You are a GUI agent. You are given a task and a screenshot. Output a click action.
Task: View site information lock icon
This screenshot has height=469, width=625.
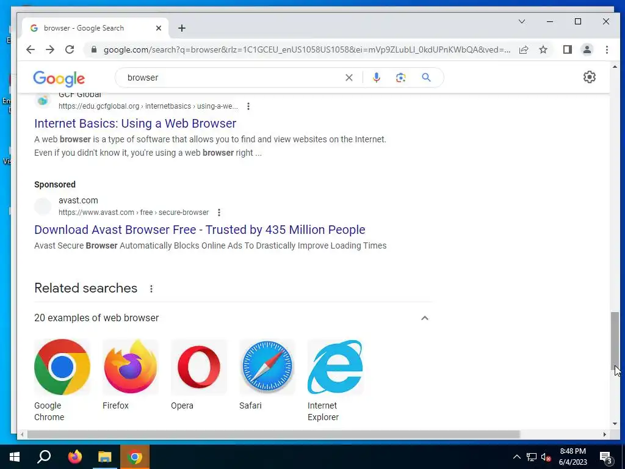click(94, 49)
